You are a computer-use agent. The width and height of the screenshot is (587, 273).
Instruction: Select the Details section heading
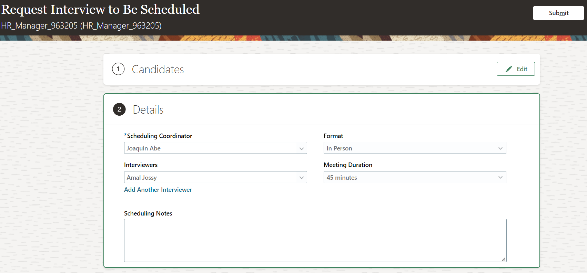(x=148, y=110)
